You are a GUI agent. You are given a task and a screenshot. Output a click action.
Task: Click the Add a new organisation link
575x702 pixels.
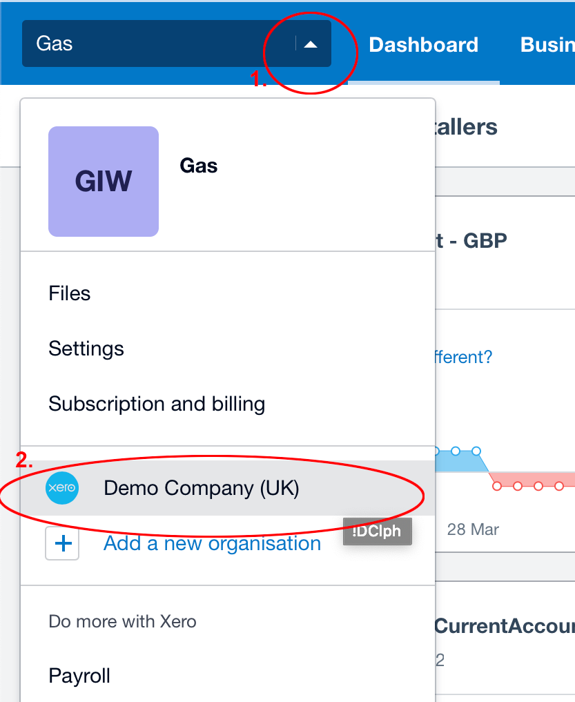point(212,543)
